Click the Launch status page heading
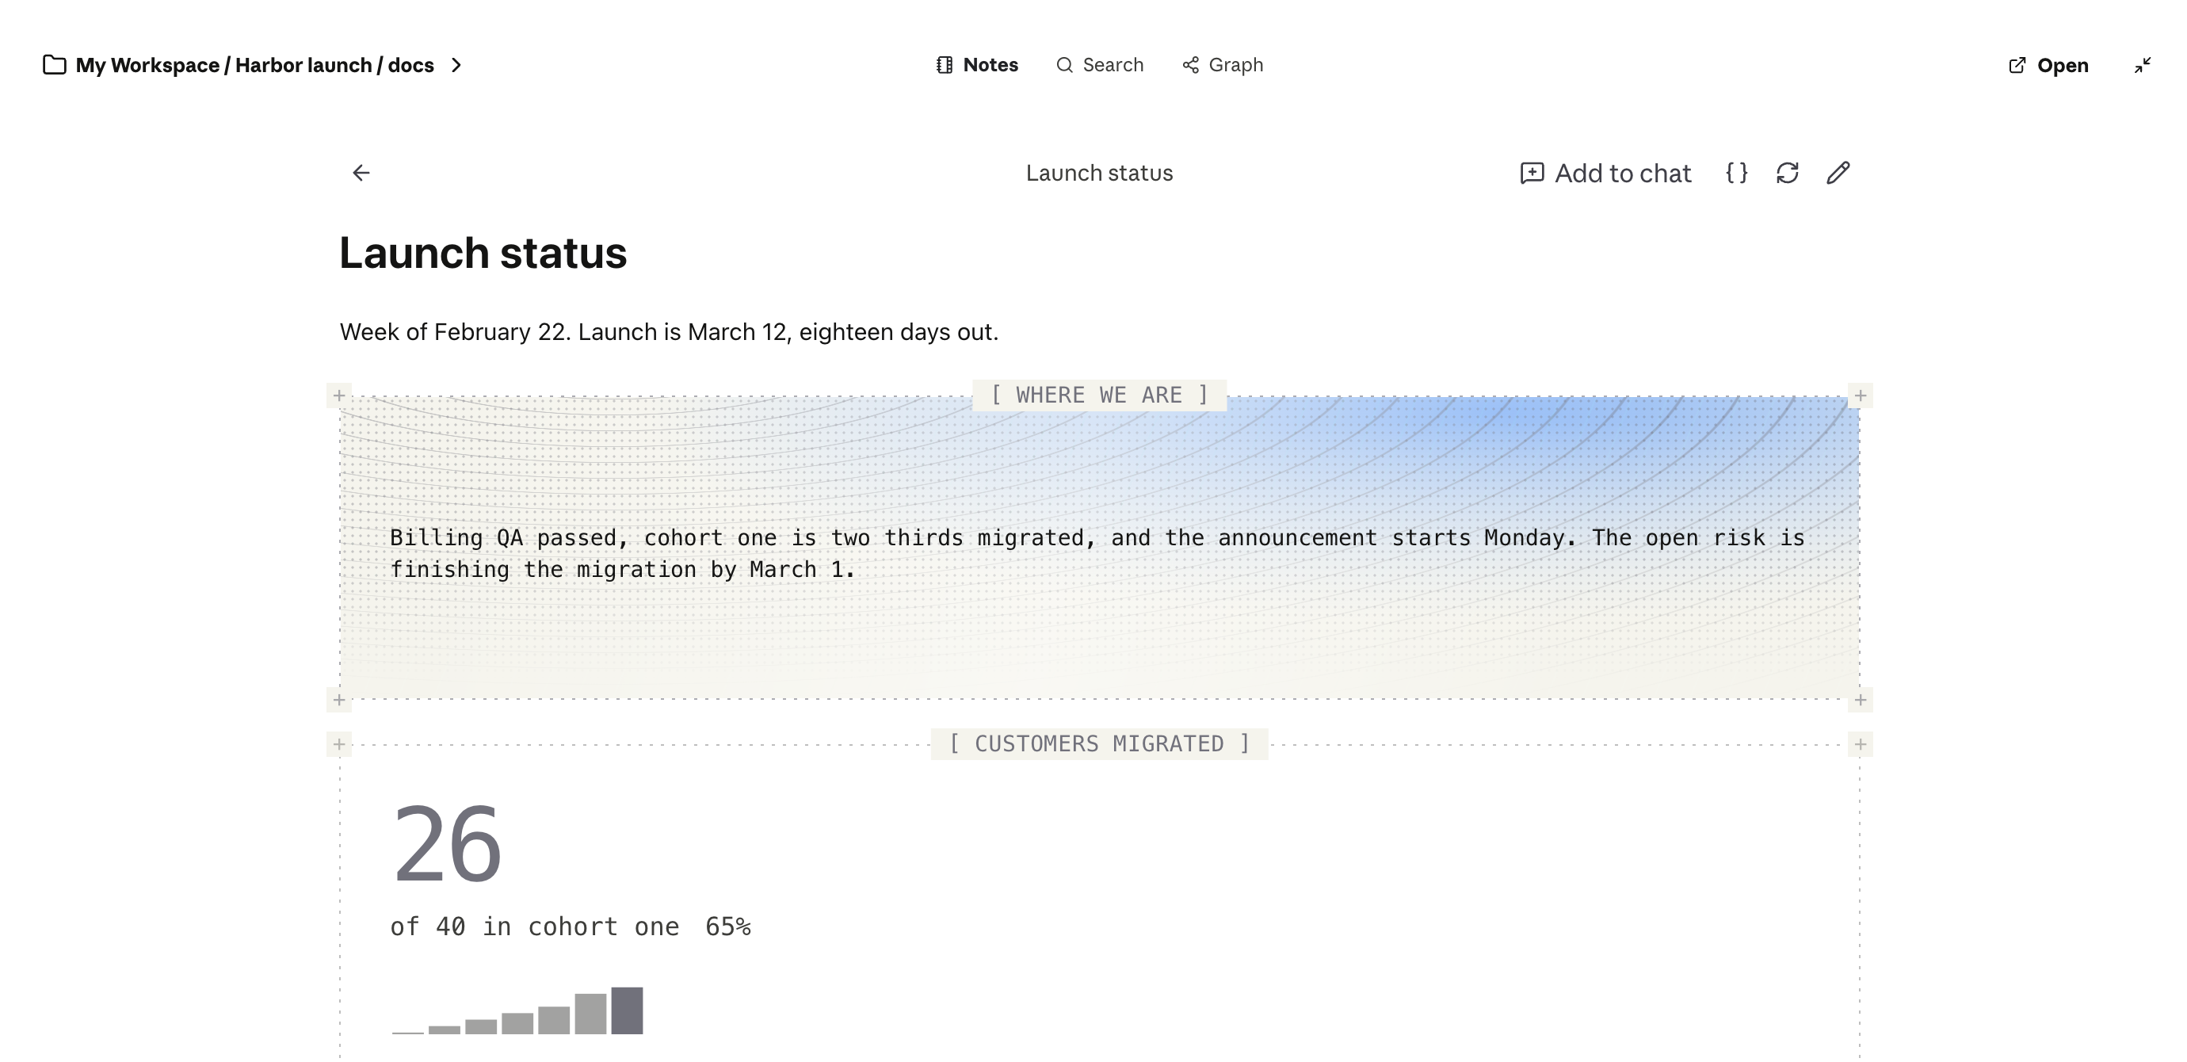 tap(483, 253)
